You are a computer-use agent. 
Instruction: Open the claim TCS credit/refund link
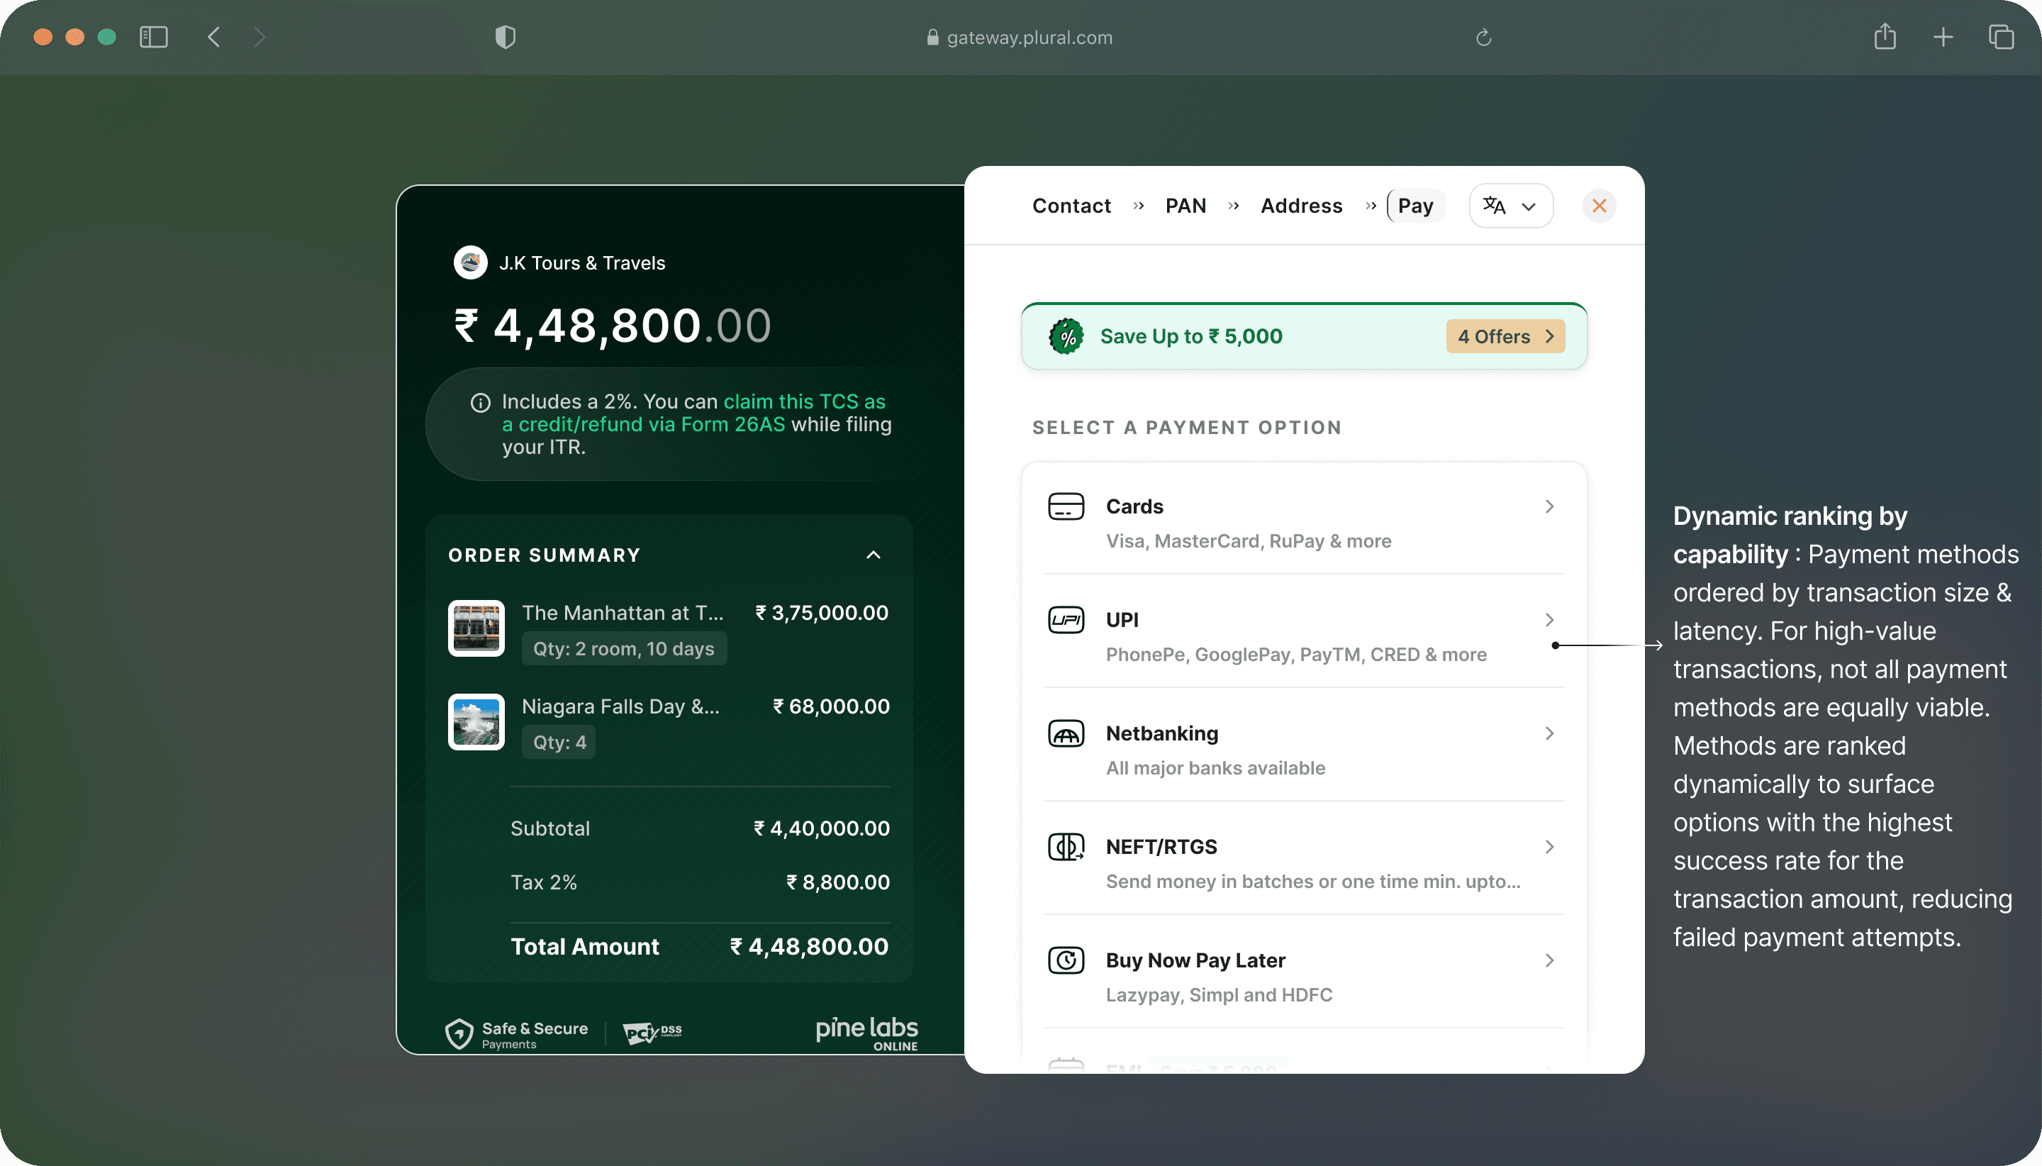(x=694, y=412)
